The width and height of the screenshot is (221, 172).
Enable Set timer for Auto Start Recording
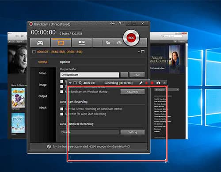point(62,114)
